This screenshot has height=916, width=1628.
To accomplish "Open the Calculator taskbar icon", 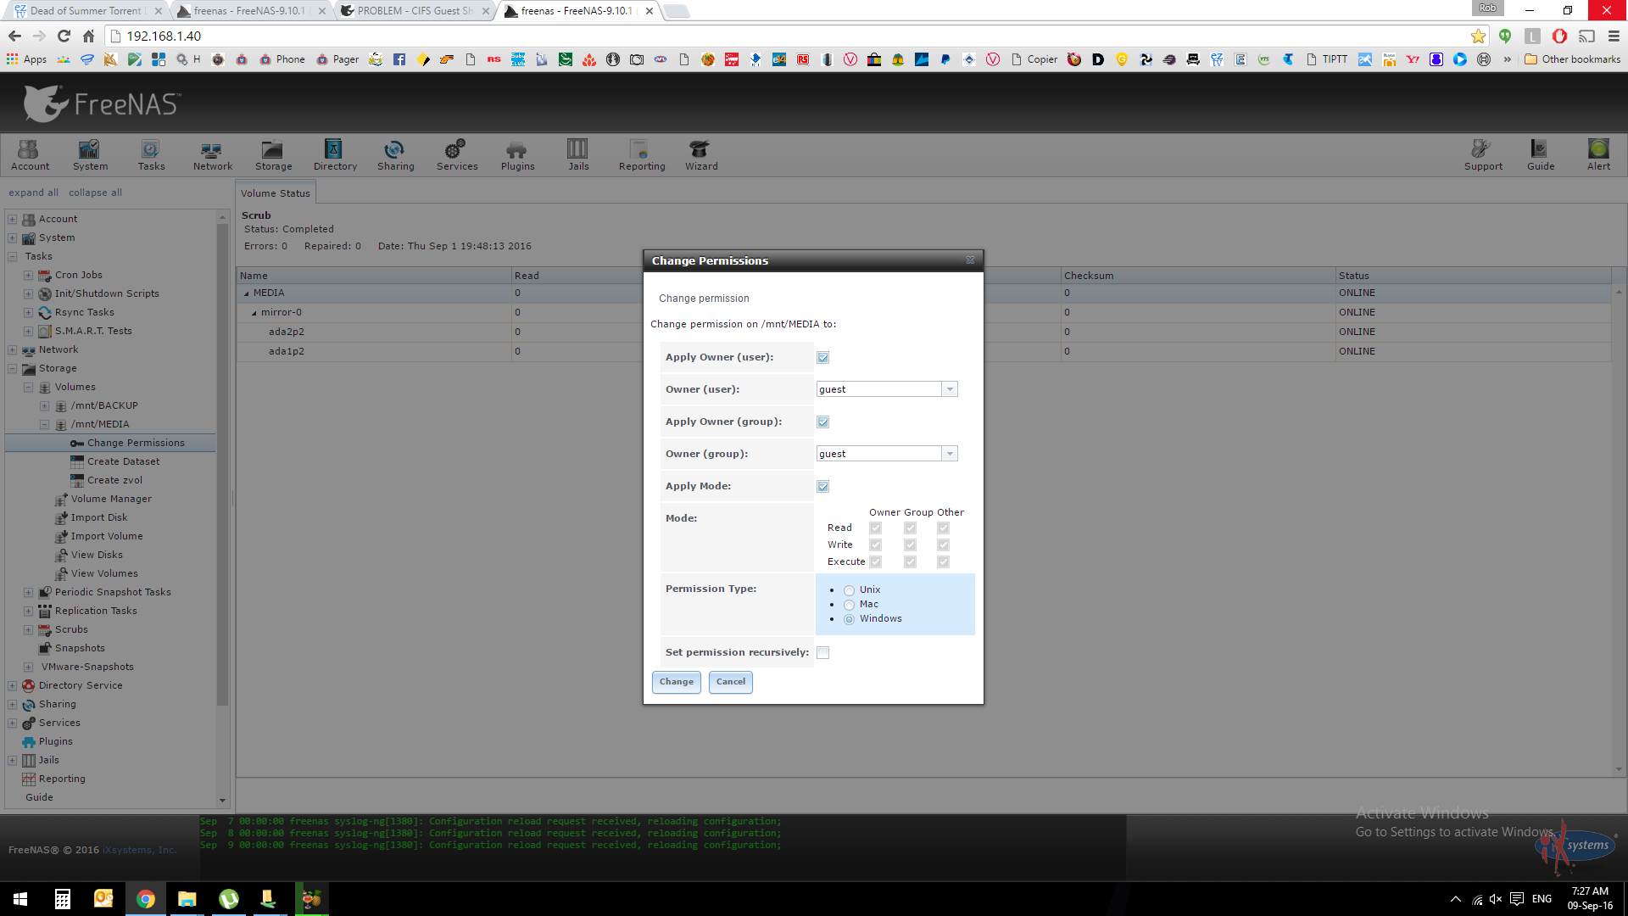I will tap(62, 899).
